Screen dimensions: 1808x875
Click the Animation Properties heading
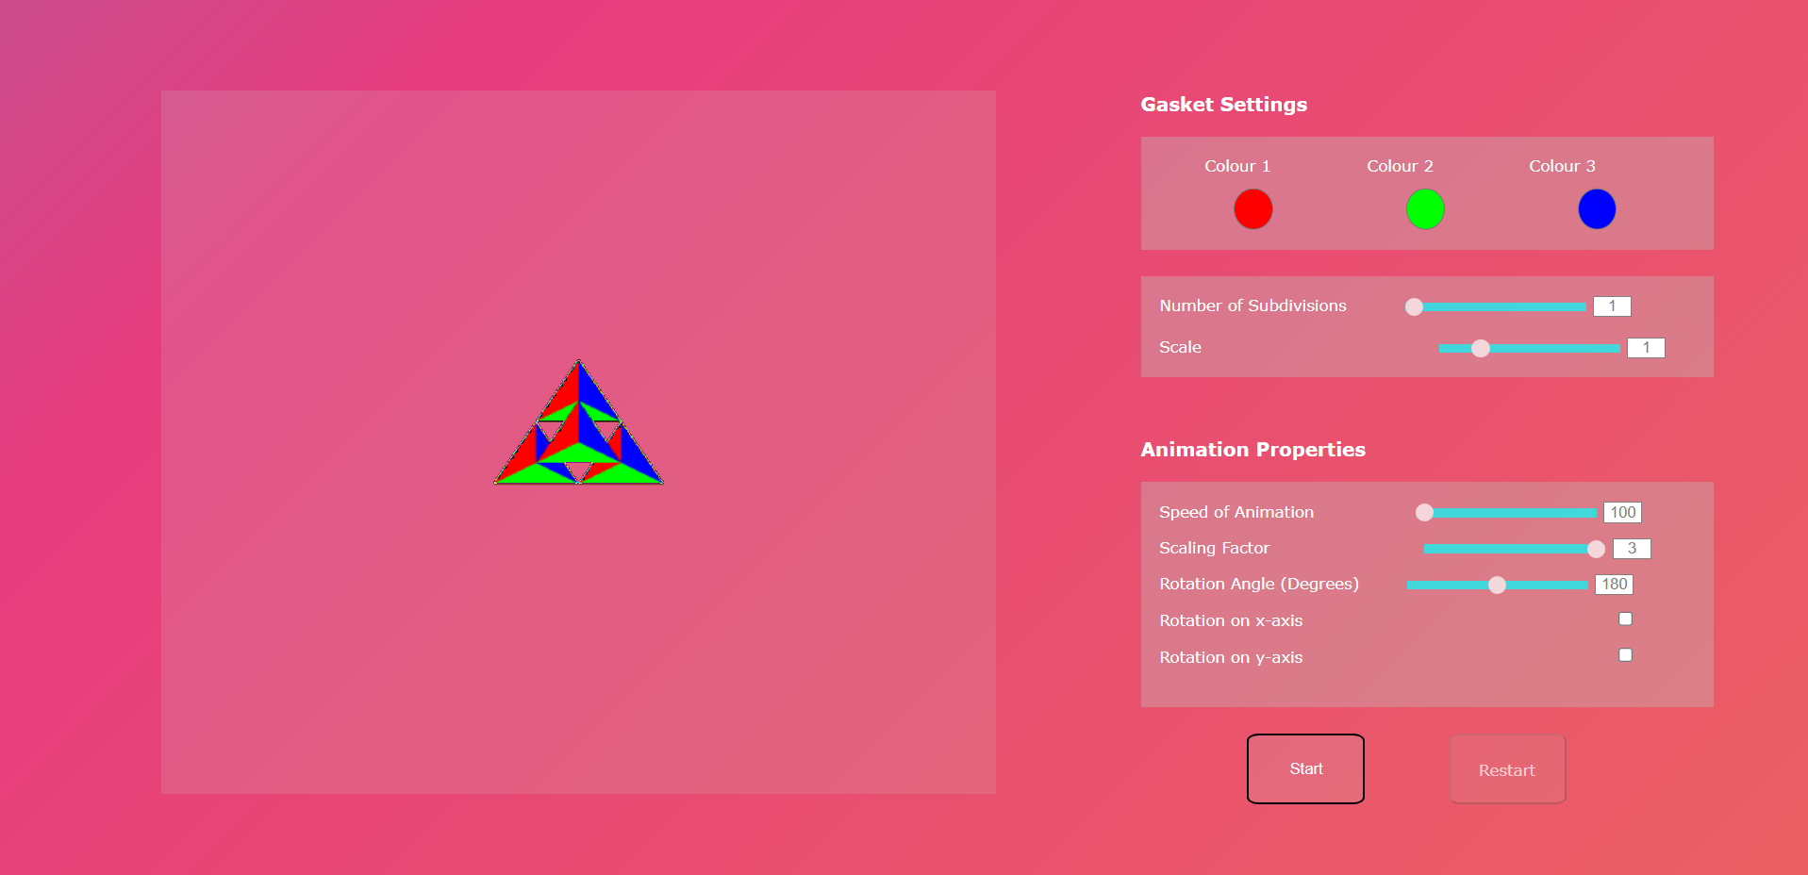click(x=1252, y=450)
